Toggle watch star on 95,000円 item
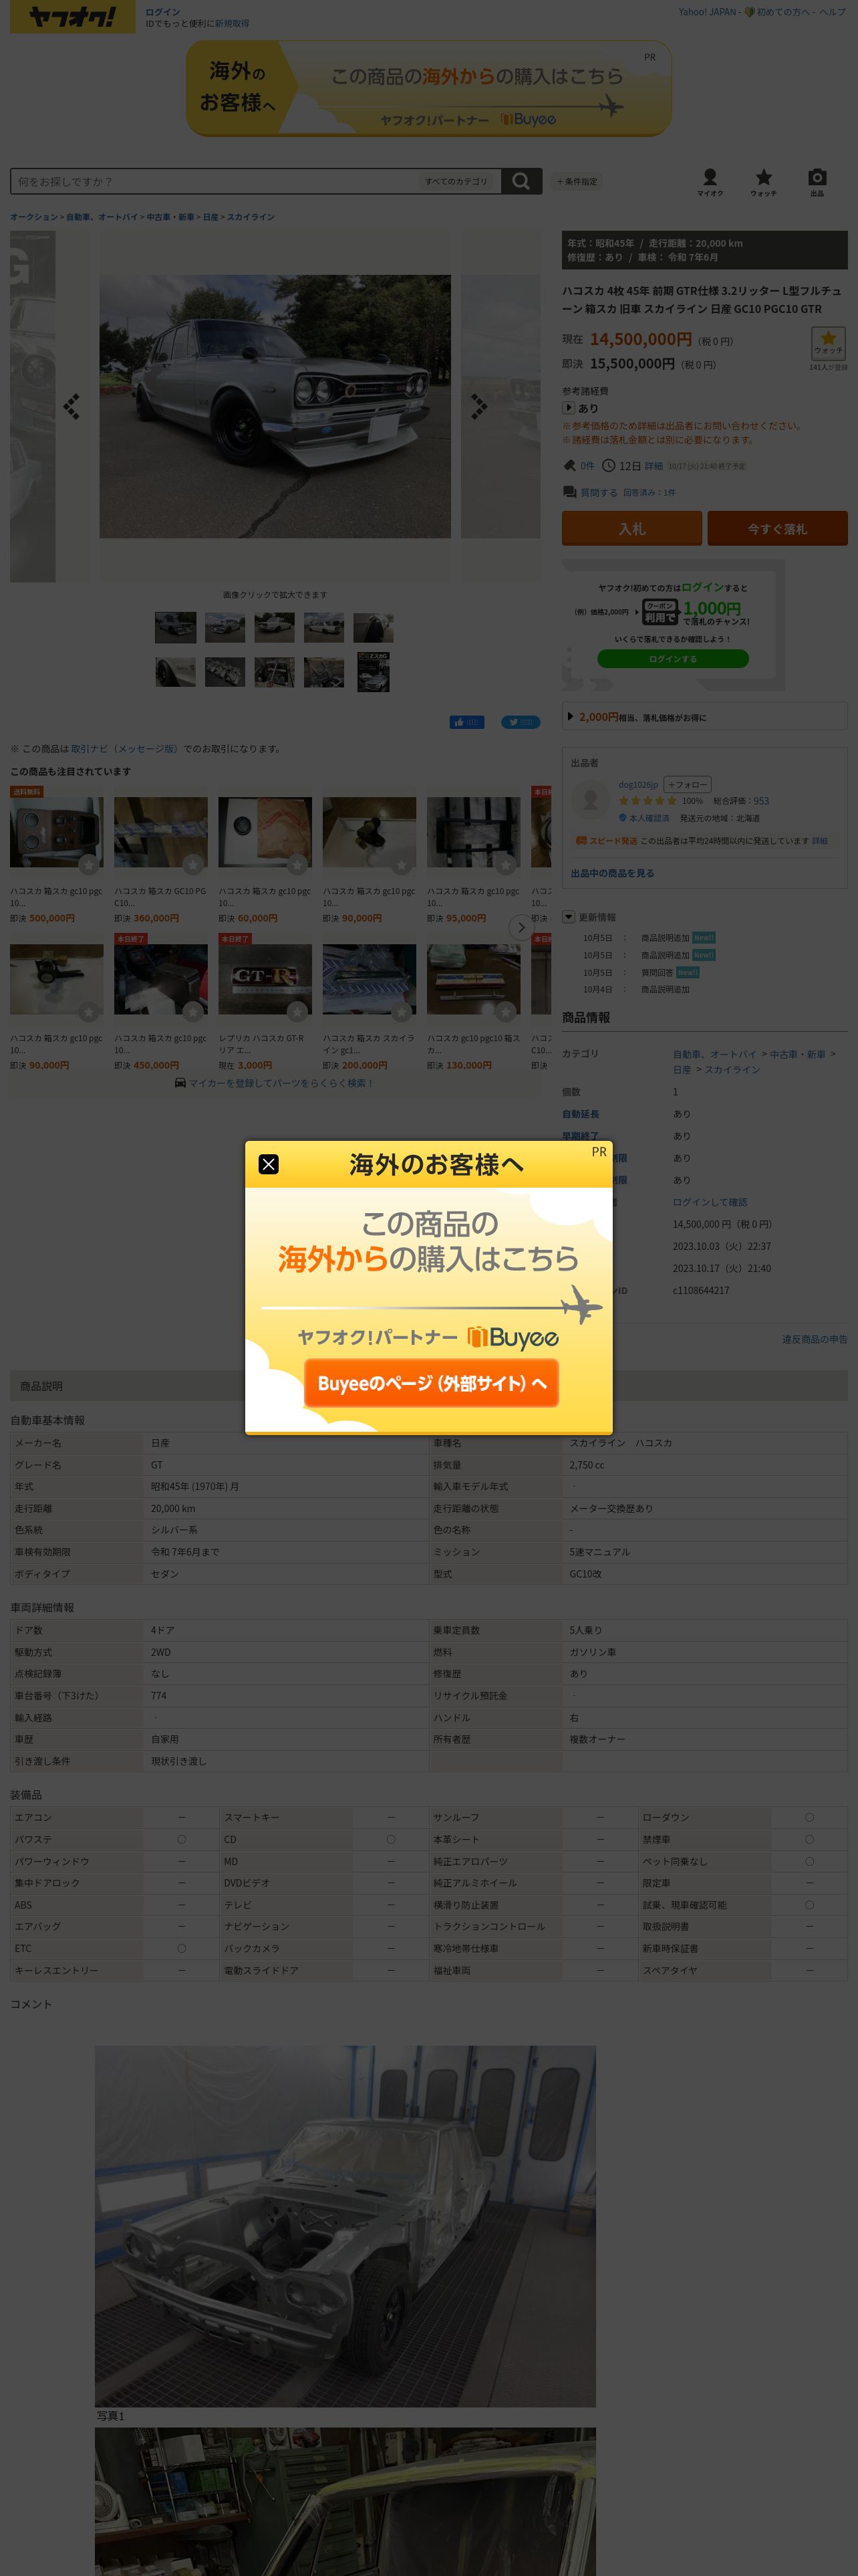Image resolution: width=858 pixels, height=2576 pixels. point(505,864)
